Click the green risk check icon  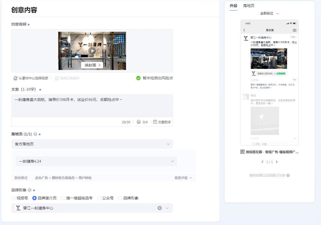[138, 78]
